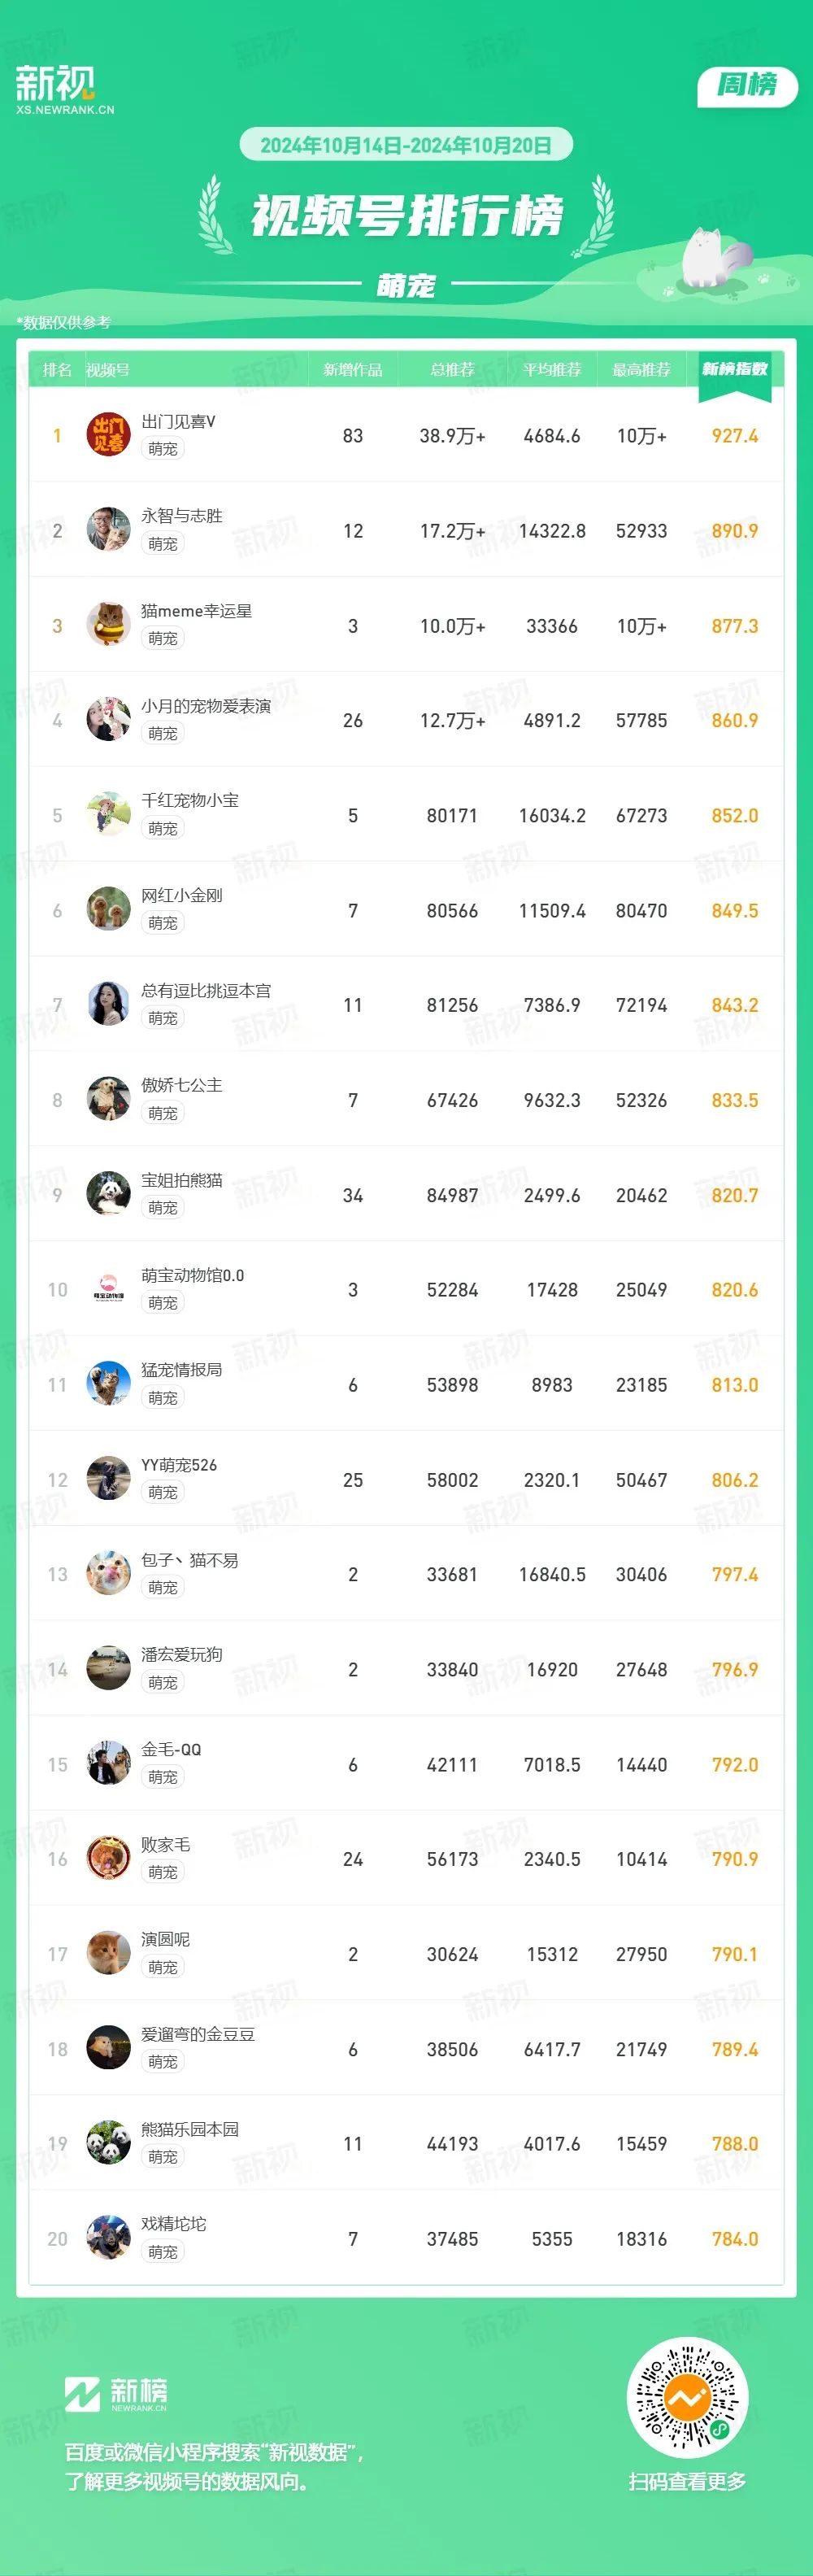Click the 宝姐拍熊猫 panda avatar
Image resolution: width=813 pixels, height=2576 pixels.
[x=108, y=1194]
